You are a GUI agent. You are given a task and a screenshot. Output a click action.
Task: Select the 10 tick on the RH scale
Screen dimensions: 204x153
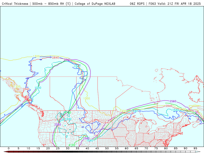(28, 148)
